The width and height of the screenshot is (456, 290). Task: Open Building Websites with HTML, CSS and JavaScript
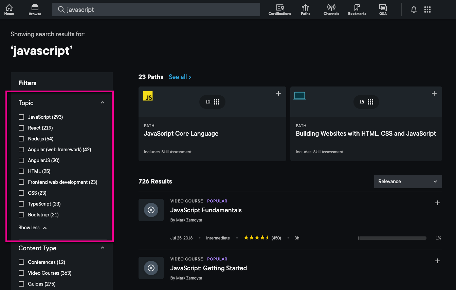point(366,134)
